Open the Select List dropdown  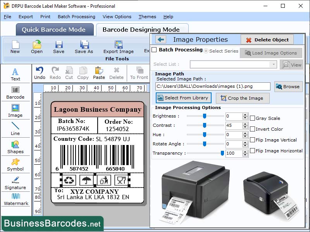pyautogui.click(x=274, y=65)
